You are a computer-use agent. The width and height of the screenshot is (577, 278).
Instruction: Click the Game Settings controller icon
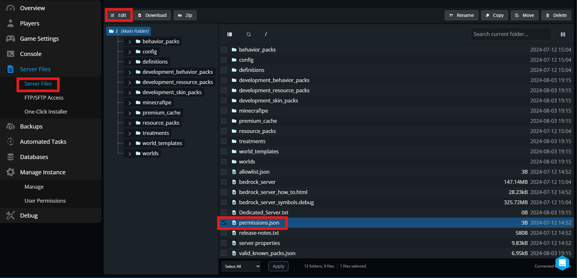tap(10, 39)
